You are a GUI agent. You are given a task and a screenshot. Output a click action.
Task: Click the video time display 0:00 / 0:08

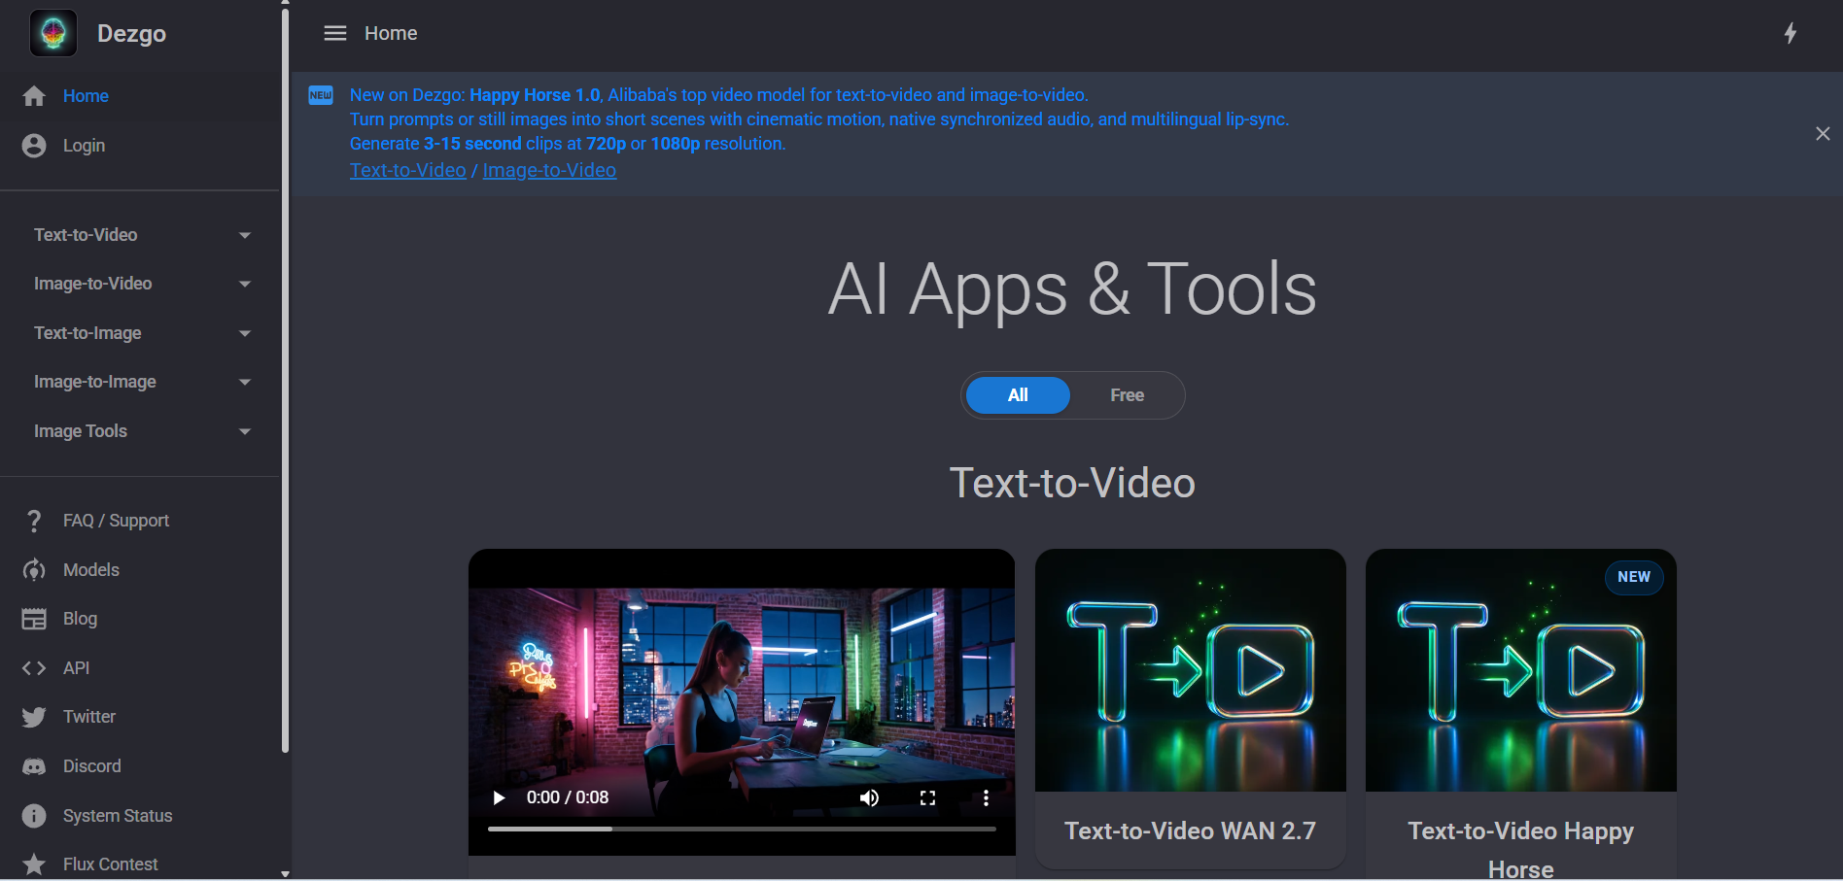coord(568,797)
